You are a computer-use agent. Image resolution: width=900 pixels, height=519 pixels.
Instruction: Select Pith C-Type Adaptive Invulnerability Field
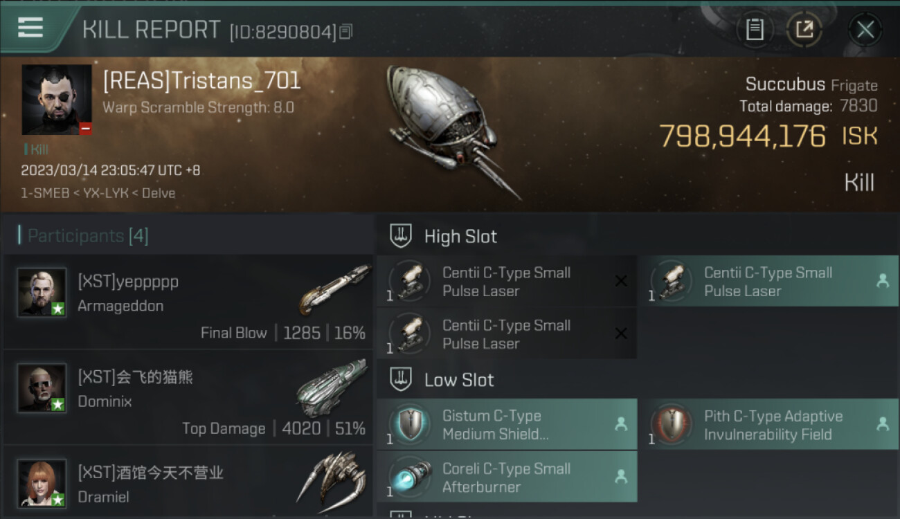coord(768,424)
